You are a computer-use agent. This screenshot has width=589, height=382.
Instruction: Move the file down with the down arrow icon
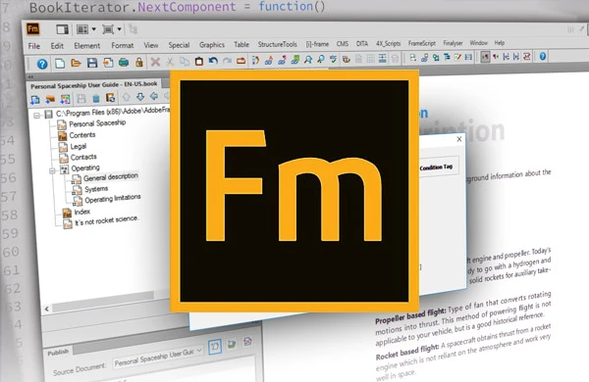pos(140,97)
